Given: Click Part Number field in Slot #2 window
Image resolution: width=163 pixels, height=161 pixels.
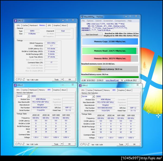Looking at the screenshot, I should point(41,108).
